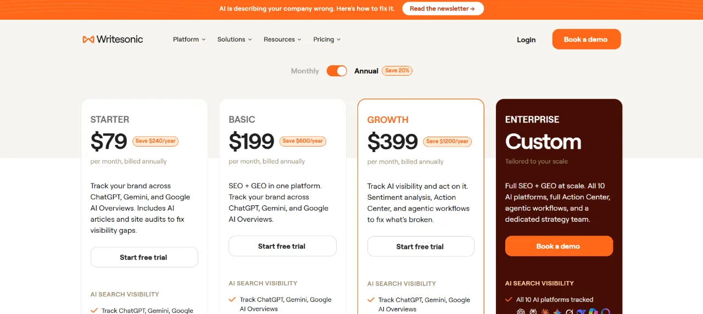Click the Gemini sparkle icon in Enterprise card

(557, 311)
